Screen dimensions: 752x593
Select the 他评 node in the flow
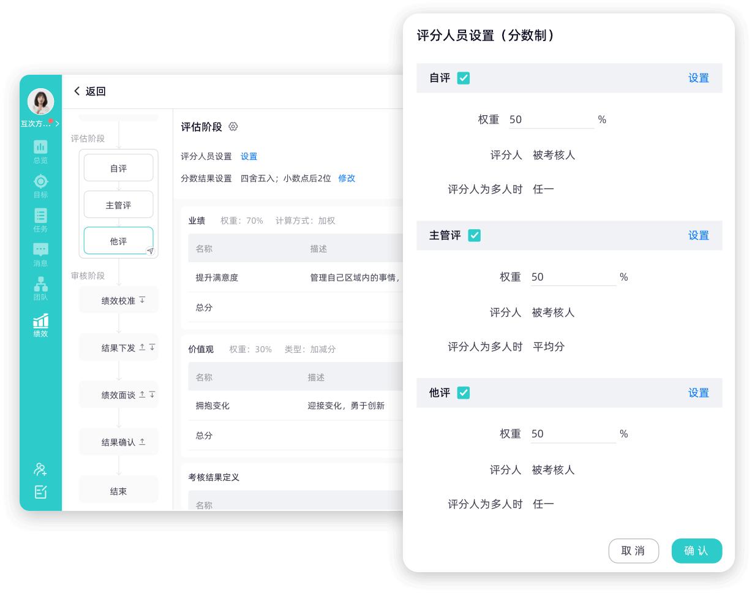(x=118, y=241)
